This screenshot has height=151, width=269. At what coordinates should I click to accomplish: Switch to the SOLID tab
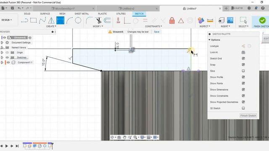pyautogui.click(x=27, y=14)
